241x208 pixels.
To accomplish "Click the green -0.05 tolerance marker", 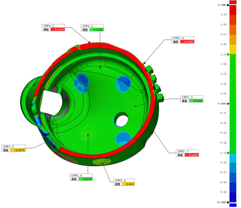I will [x=228, y=153].
